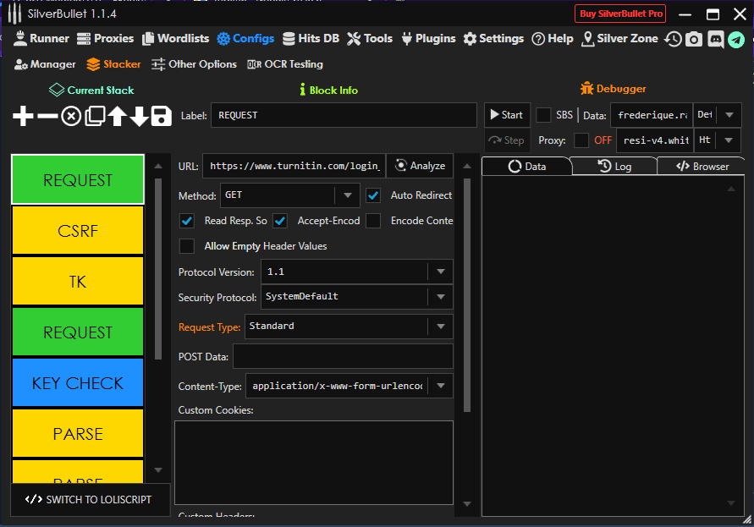The height and width of the screenshot is (527, 754).
Task: Click the minus icon to remove selected block
Action: pos(47,116)
